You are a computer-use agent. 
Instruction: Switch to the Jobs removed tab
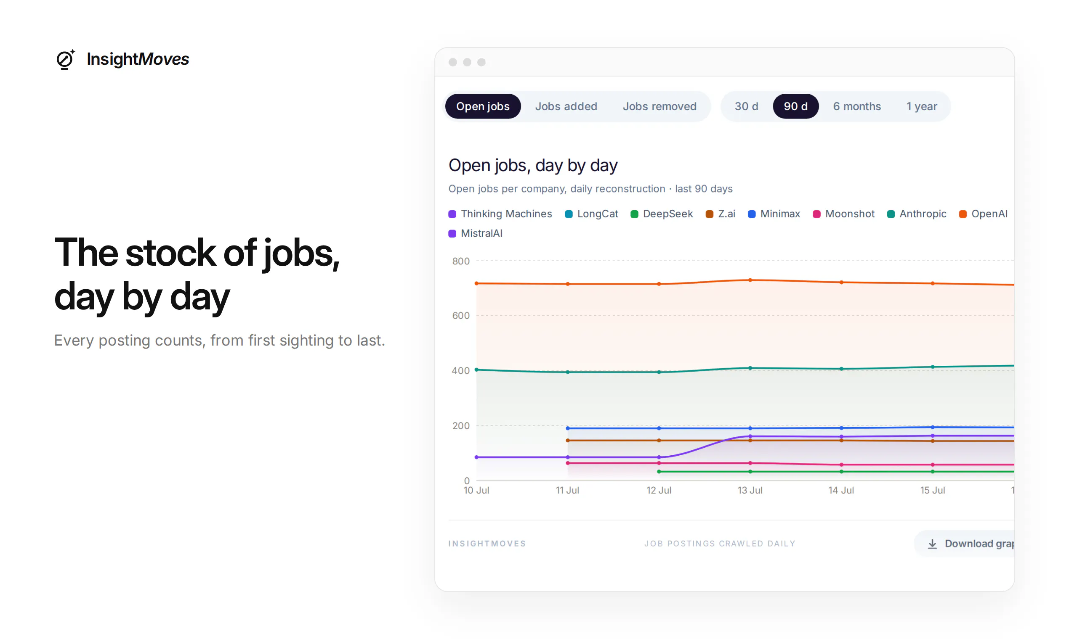pyautogui.click(x=659, y=106)
